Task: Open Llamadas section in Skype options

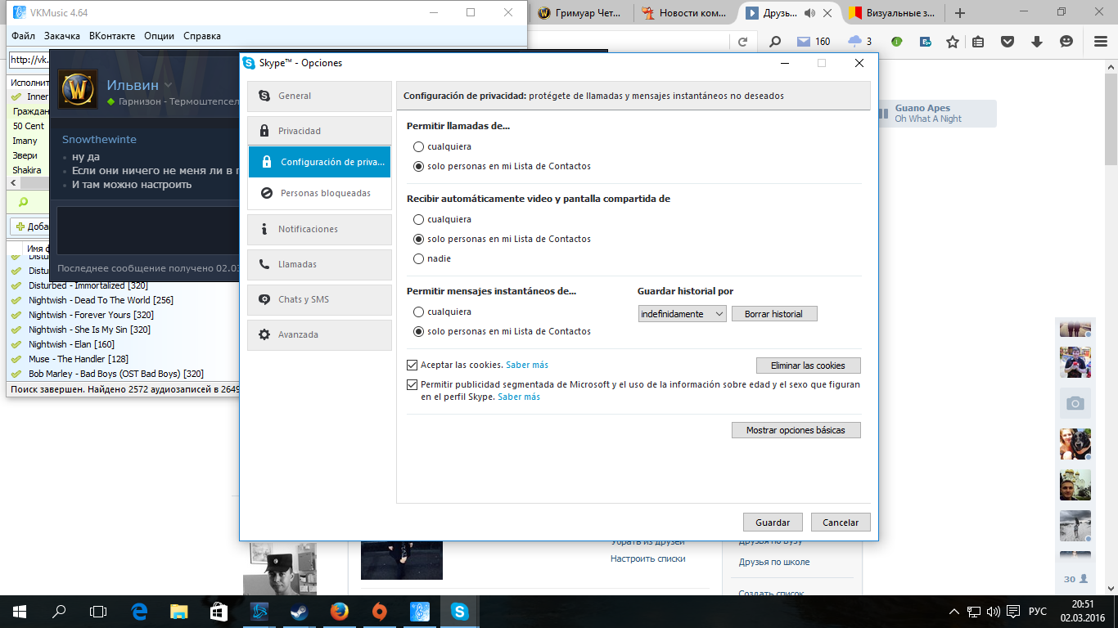Action: pyautogui.click(x=319, y=264)
